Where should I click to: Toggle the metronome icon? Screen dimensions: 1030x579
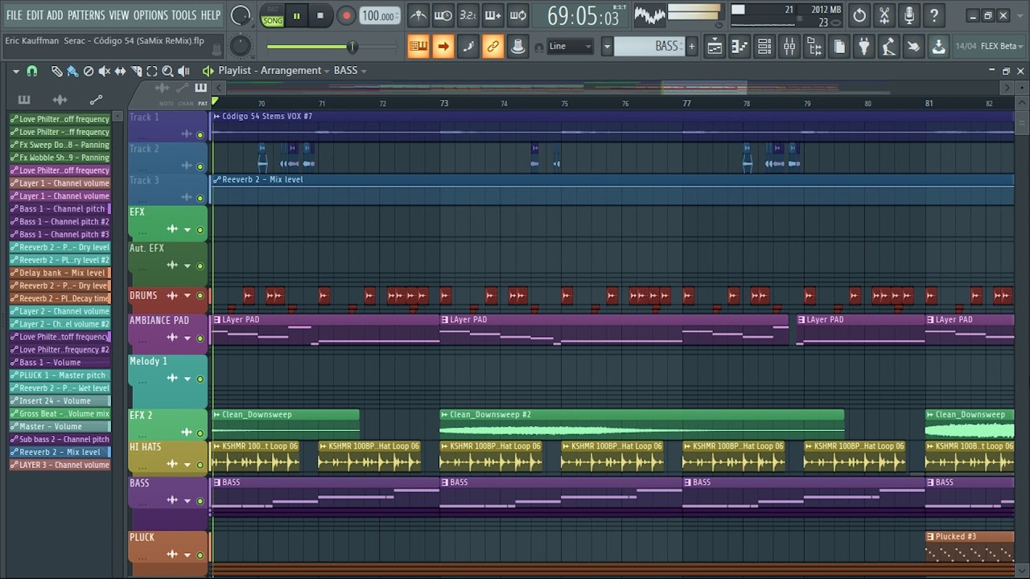(x=418, y=15)
